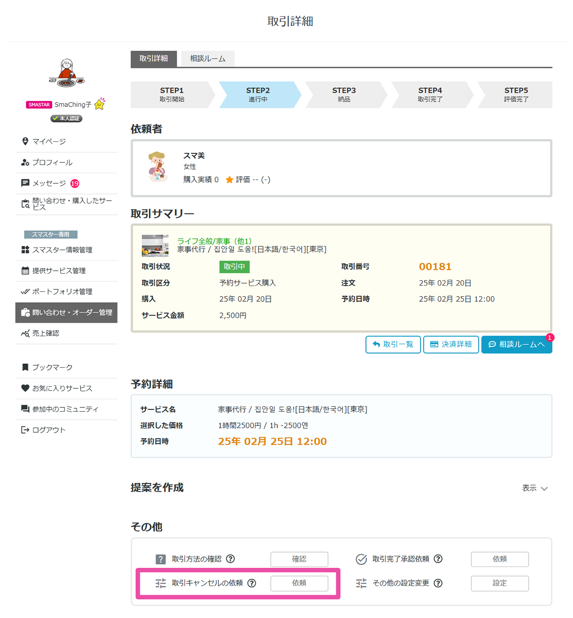
Task: Open 決済詳細 payment details
Action: tap(451, 344)
